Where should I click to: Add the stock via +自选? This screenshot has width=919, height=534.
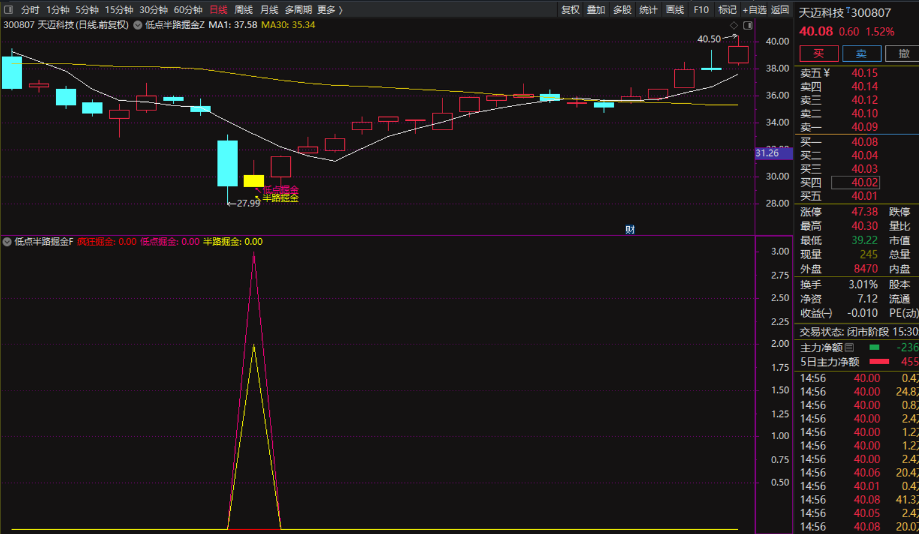[x=754, y=10]
